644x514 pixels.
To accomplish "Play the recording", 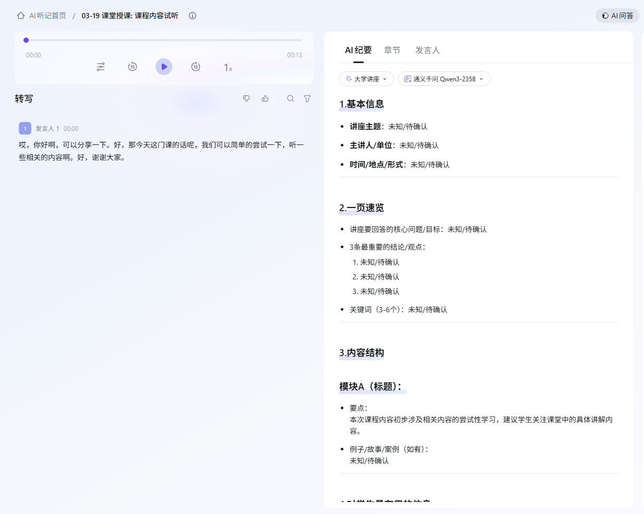I will click(164, 67).
